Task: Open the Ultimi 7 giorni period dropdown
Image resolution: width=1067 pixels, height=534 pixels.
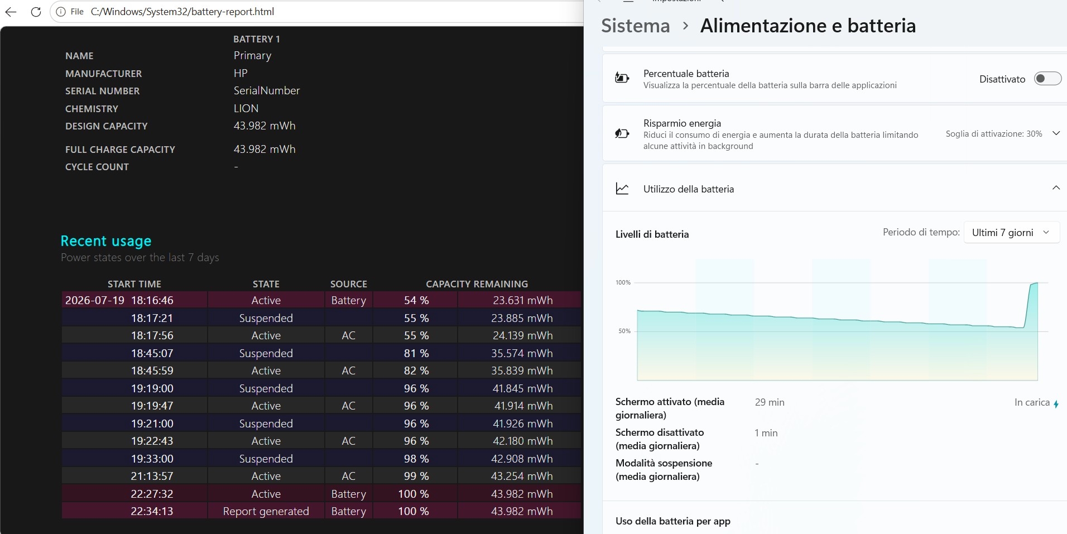Action: (1011, 233)
